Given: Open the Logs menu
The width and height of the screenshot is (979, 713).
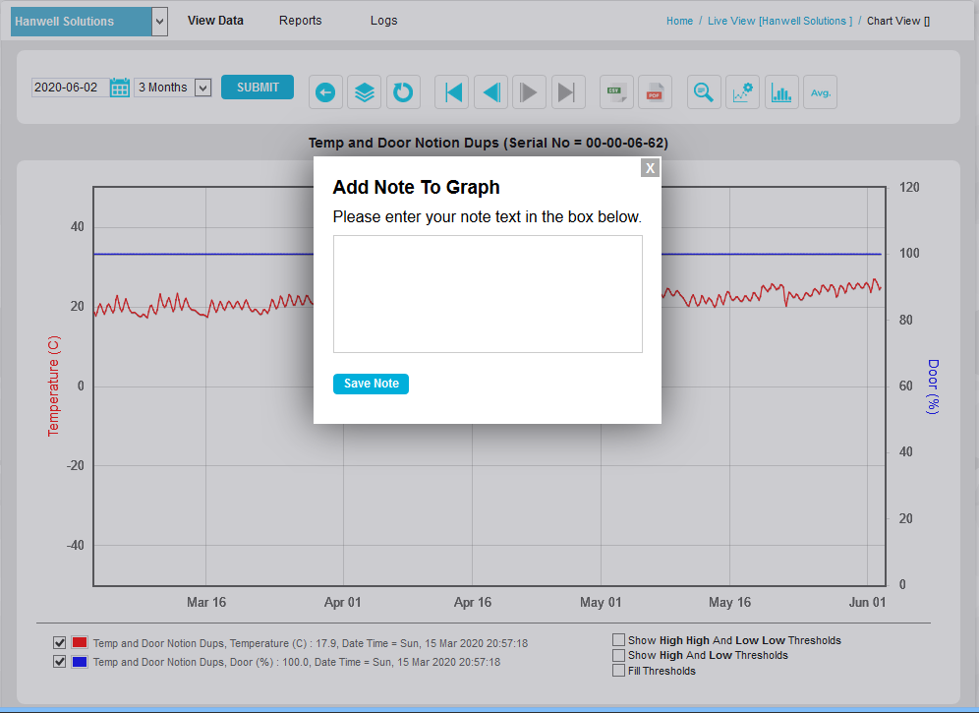Looking at the screenshot, I should pos(383,21).
